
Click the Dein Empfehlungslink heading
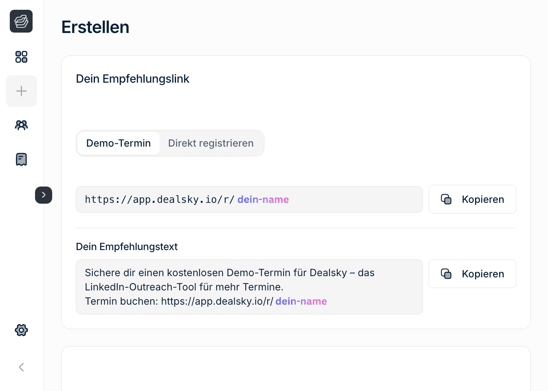pos(132,79)
